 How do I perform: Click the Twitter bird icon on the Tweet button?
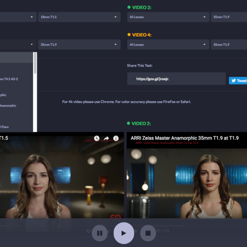(233, 81)
